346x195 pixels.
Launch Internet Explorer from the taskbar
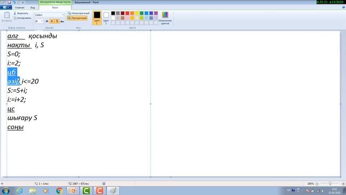point(19,191)
